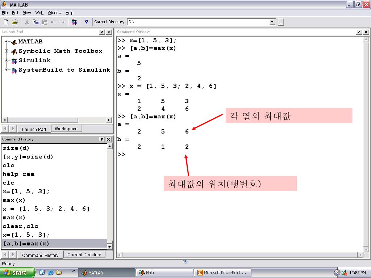
Task: Switch to Help taskbar window
Action: pos(164,273)
